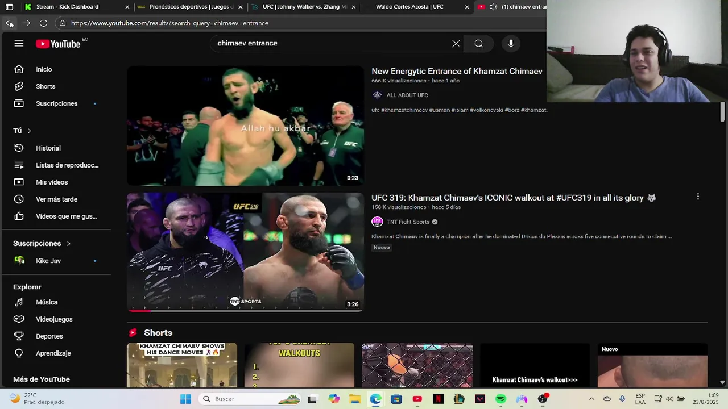The height and width of the screenshot is (409, 728).
Task: Go back in the browser
Action: click(10, 23)
